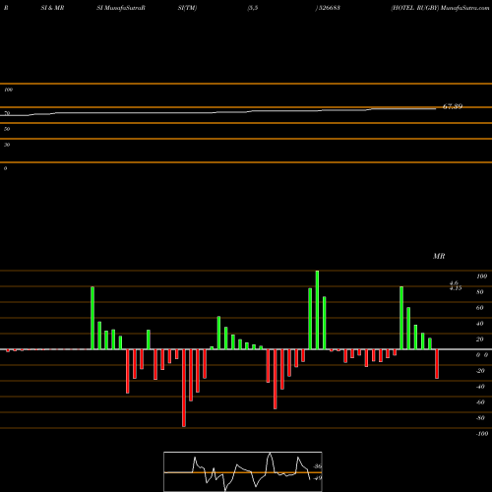Viewport: 492px width, 492px height.
Task: Select the (HOTEL RUGBY) MunafaSutra.com title text
Action: point(440,8)
